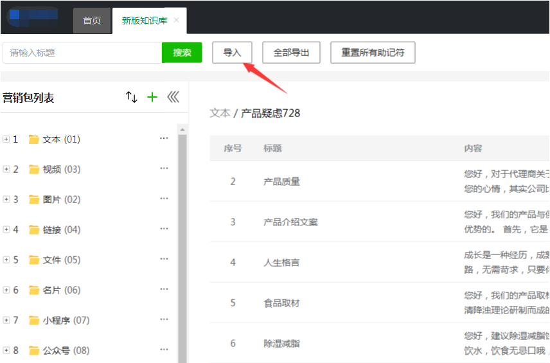Open more options for 链接 (04) folder

[x=164, y=229]
